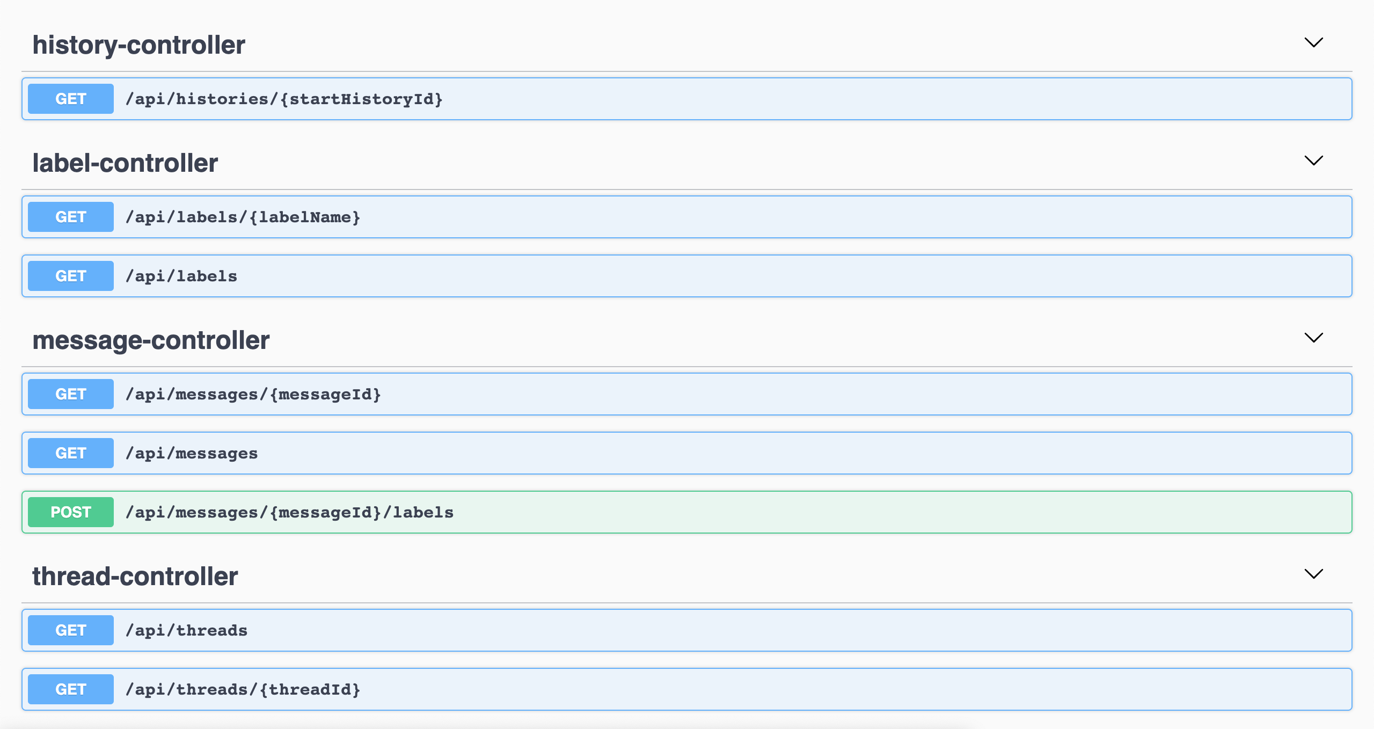
Task: Open the /api/labels/{labelName} endpoint path
Action: (x=243, y=217)
